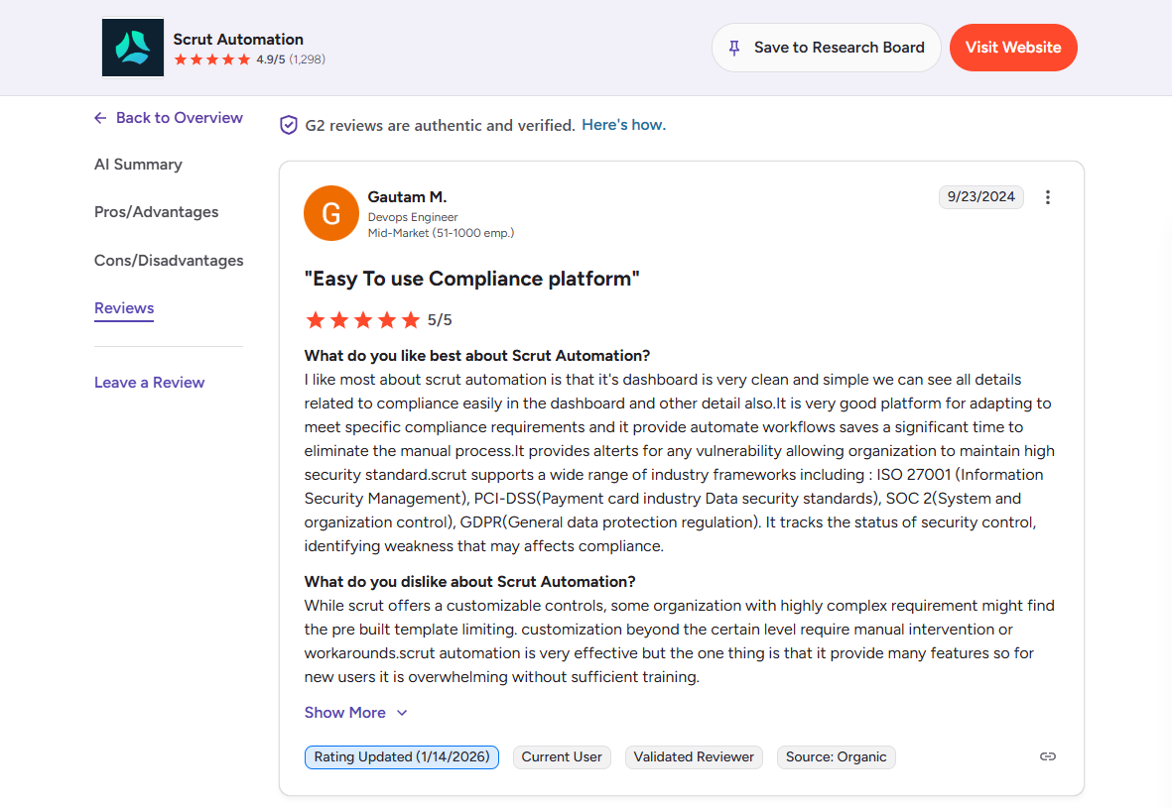Image resolution: width=1172 pixels, height=808 pixels.
Task: Toggle the Rating Updated filter chip
Action: click(x=401, y=756)
